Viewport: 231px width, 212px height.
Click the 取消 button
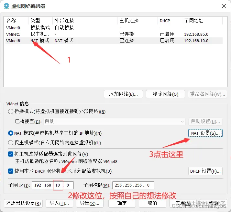click(x=152, y=203)
